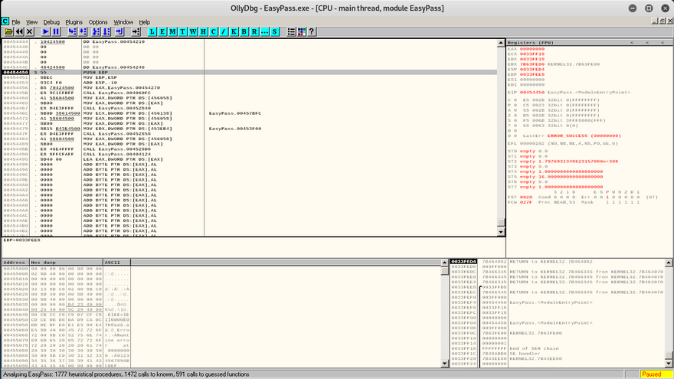Open Windows list with W button
This screenshot has width=674, height=379.
(193, 32)
